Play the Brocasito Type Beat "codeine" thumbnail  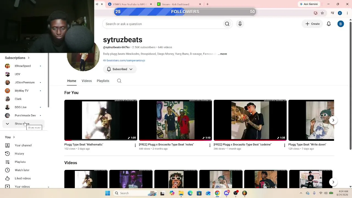point(250,120)
